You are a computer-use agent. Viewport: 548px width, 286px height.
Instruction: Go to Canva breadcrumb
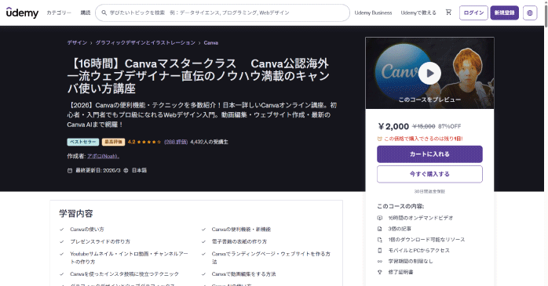pos(210,42)
